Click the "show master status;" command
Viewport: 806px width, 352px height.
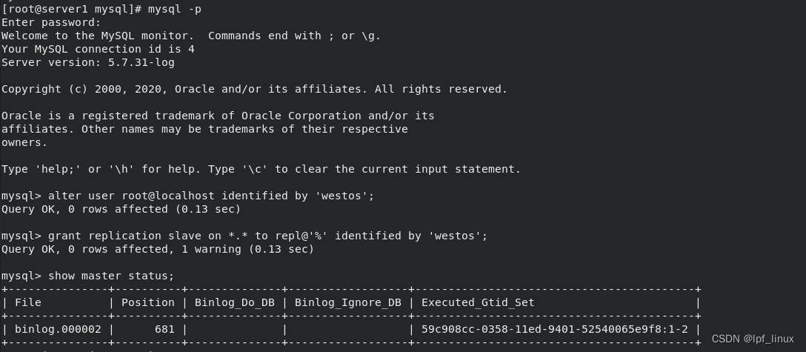pyautogui.click(x=111, y=276)
